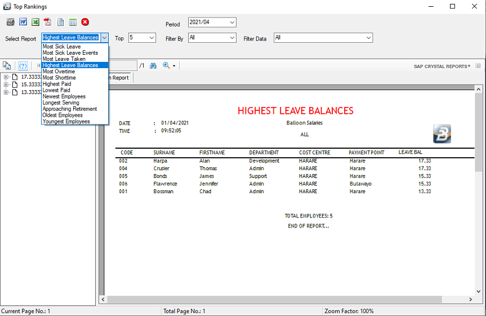Pick Highest Leave Balances in list
This screenshot has height=316, width=486.
coord(75,65)
